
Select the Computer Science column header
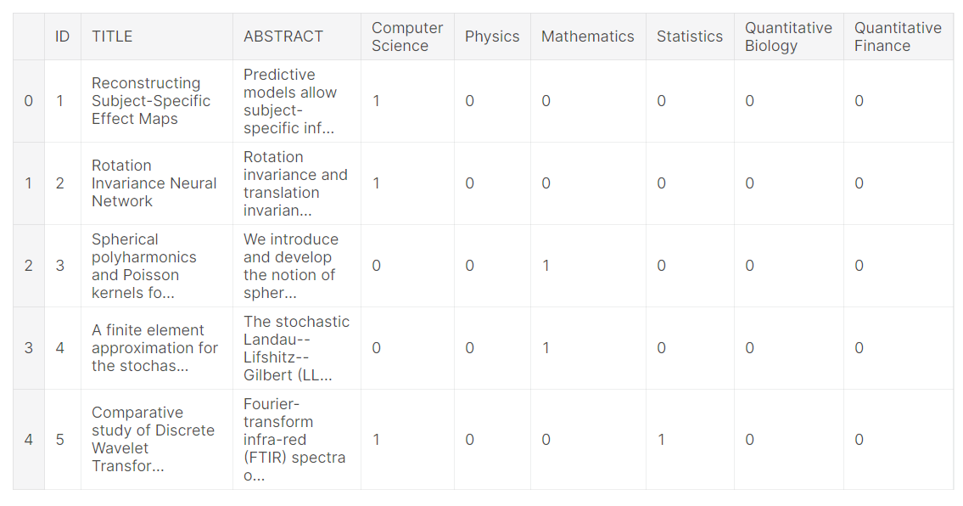pyautogui.click(x=407, y=37)
